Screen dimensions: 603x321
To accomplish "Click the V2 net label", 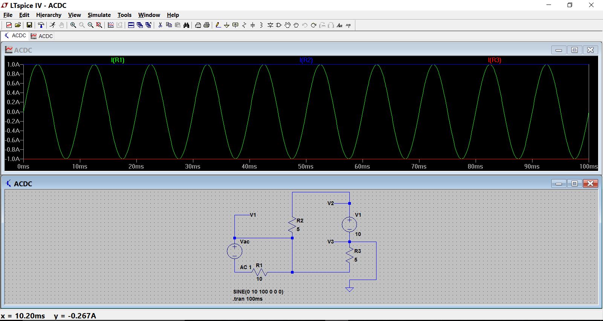I will pos(331,203).
